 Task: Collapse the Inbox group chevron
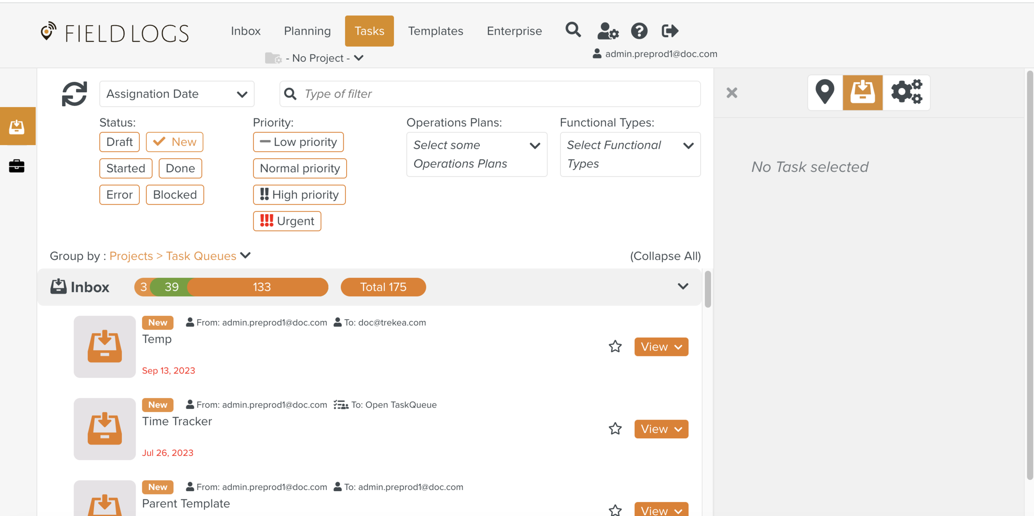pyautogui.click(x=683, y=287)
